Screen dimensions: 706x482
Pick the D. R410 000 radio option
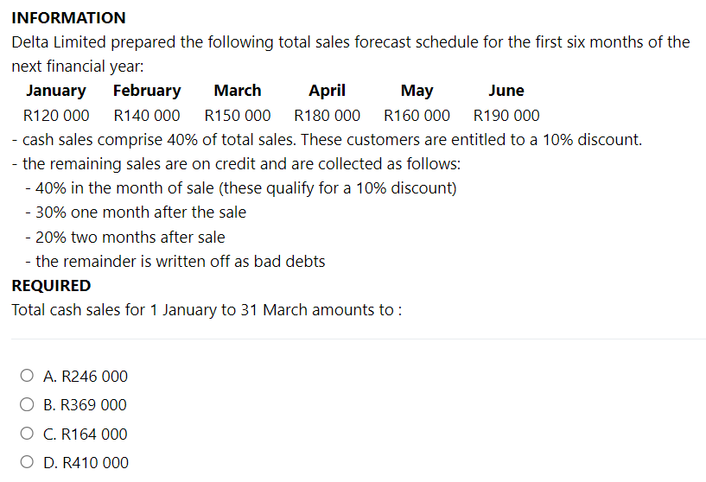coord(27,462)
